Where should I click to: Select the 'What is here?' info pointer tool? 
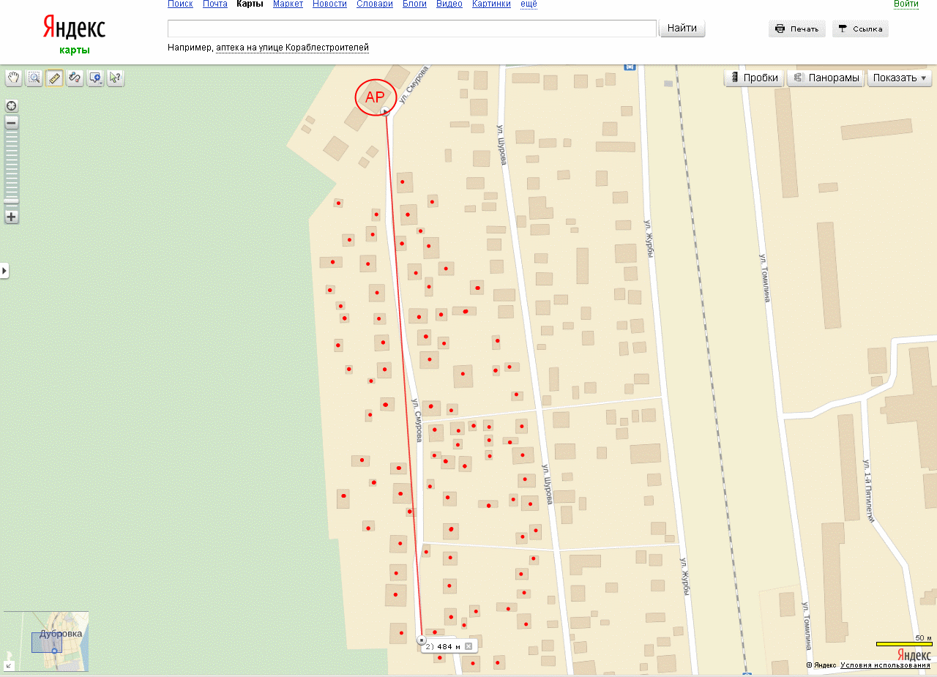(116, 78)
